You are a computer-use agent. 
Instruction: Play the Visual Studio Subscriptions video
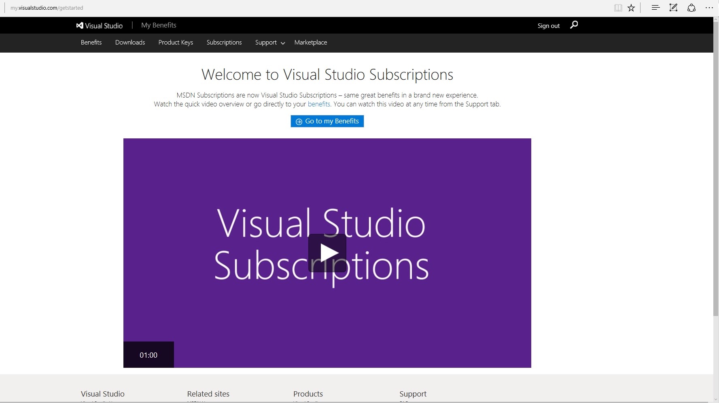pyautogui.click(x=327, y=253)
